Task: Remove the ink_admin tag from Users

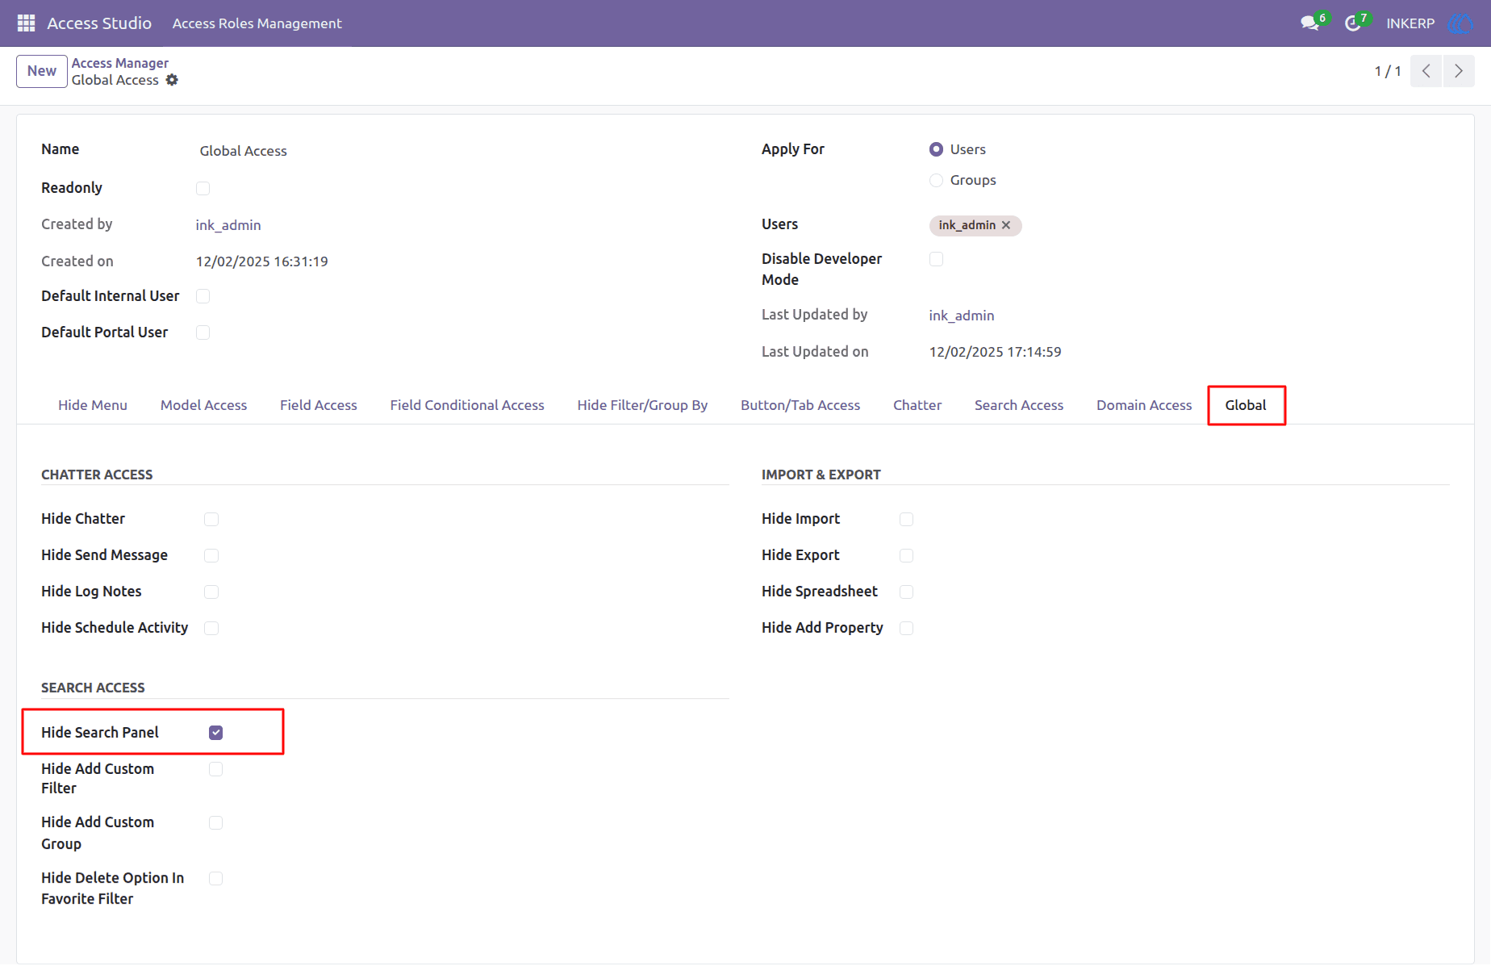Action: coord(1006,225)
